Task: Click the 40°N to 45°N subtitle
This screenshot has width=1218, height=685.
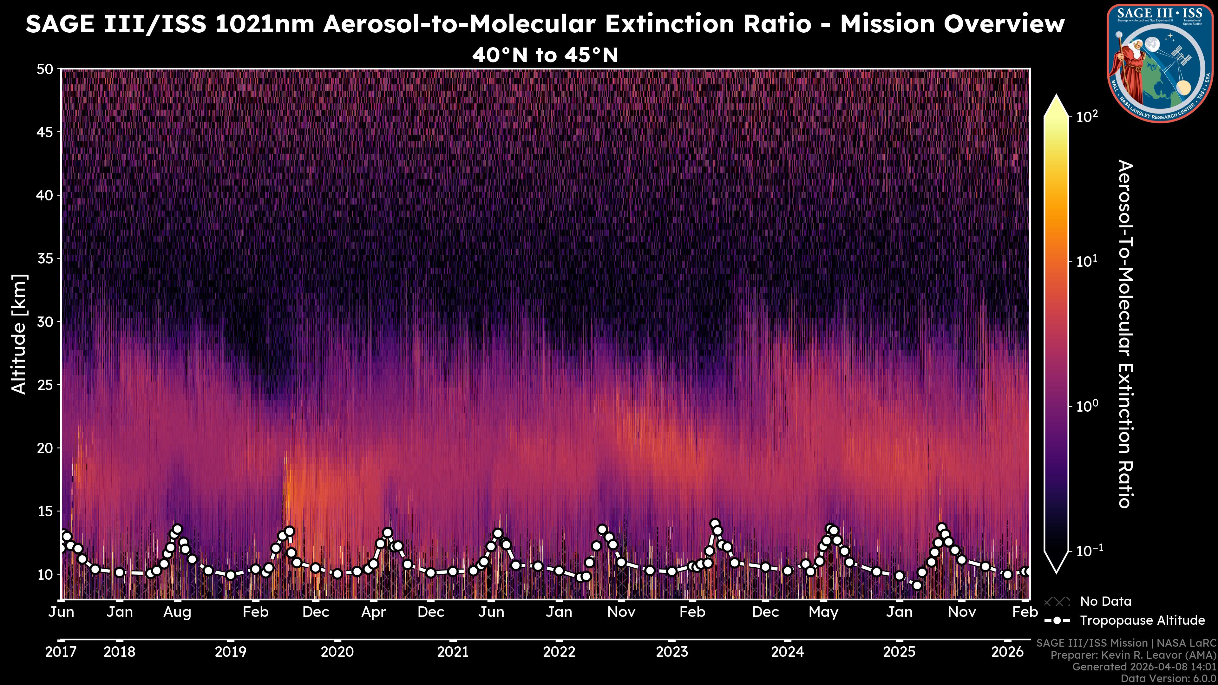Action: pos(545,55)
